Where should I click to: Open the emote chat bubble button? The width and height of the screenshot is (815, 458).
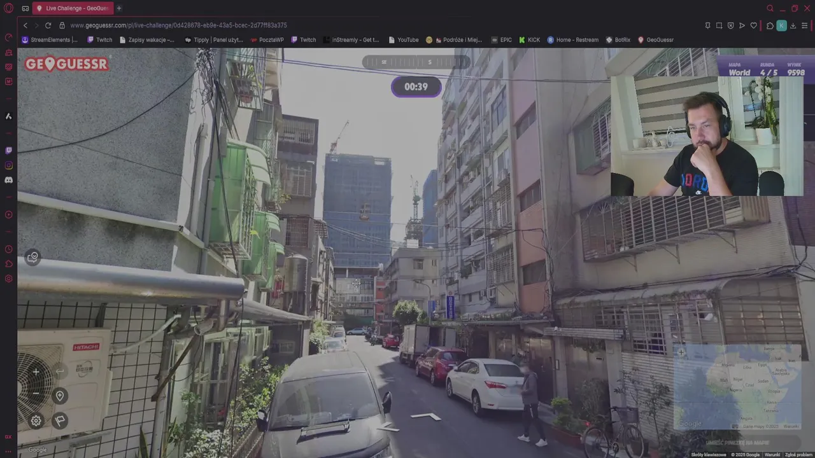[x=33, y=257]
